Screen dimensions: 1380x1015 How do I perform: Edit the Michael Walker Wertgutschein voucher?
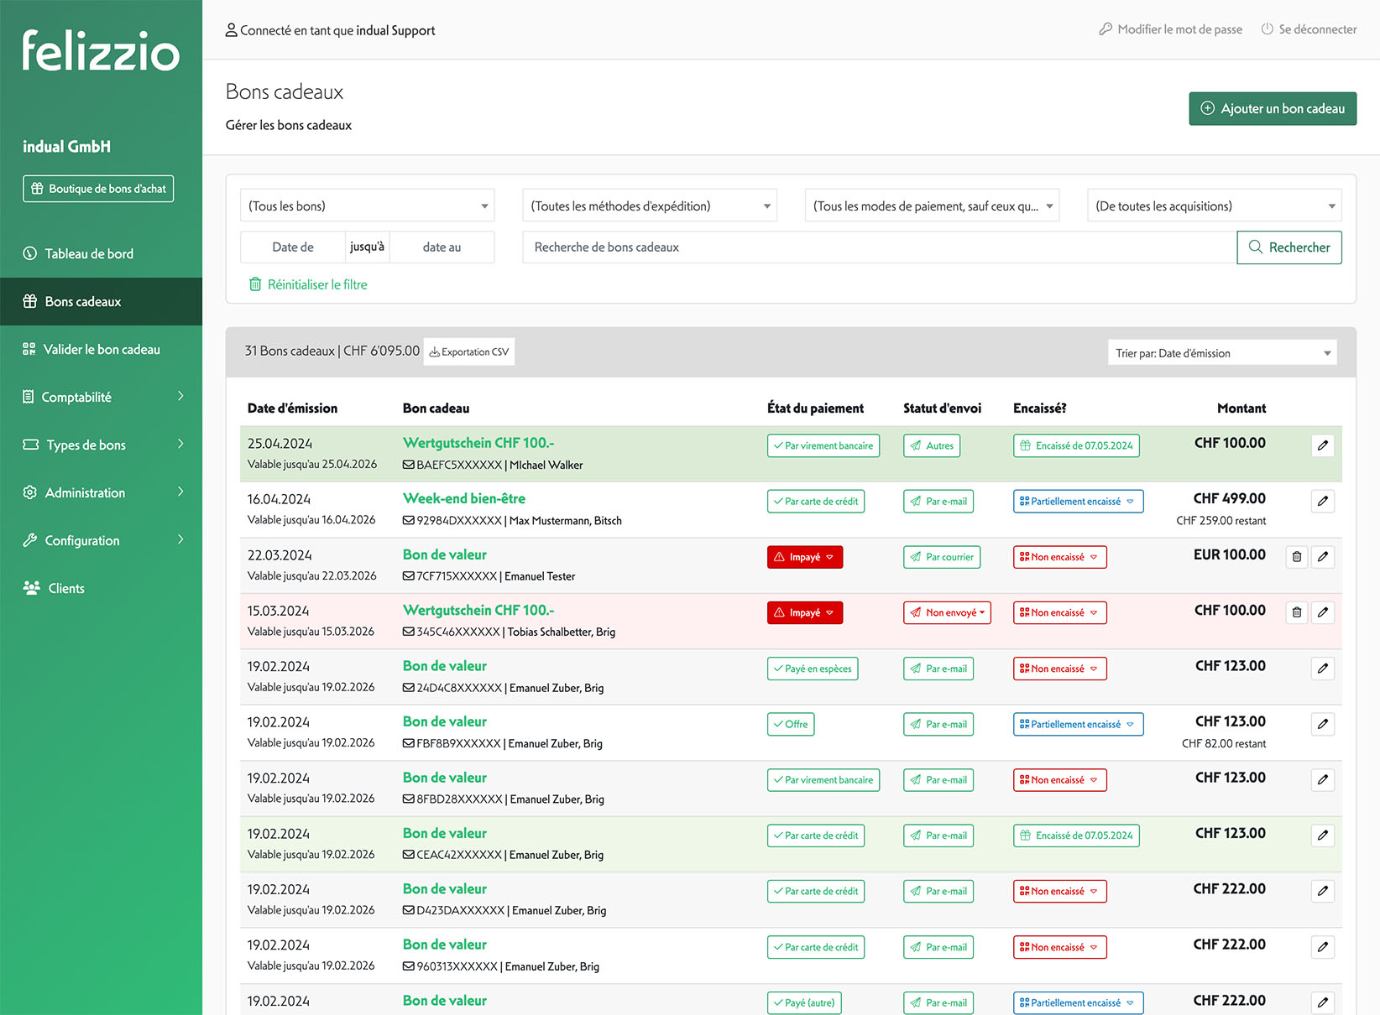[1322, 445]
